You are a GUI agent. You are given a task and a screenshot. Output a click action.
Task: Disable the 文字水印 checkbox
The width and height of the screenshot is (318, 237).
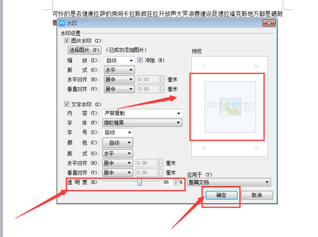67,104
